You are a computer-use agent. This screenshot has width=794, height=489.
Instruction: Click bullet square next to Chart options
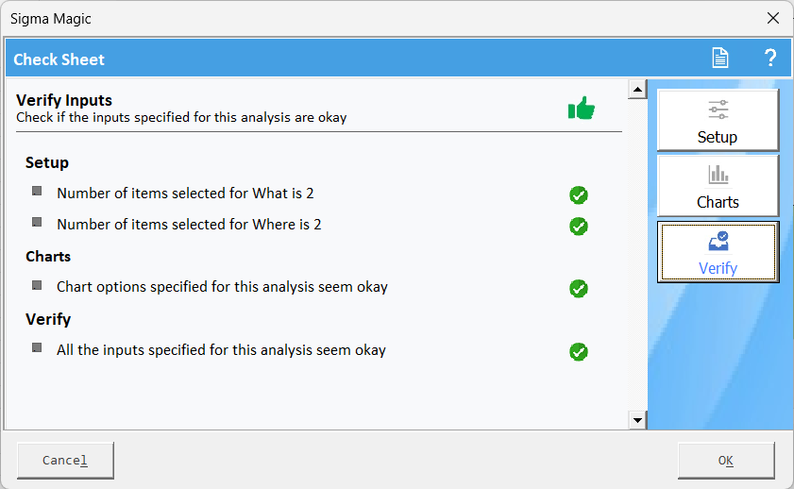point(37,284)
